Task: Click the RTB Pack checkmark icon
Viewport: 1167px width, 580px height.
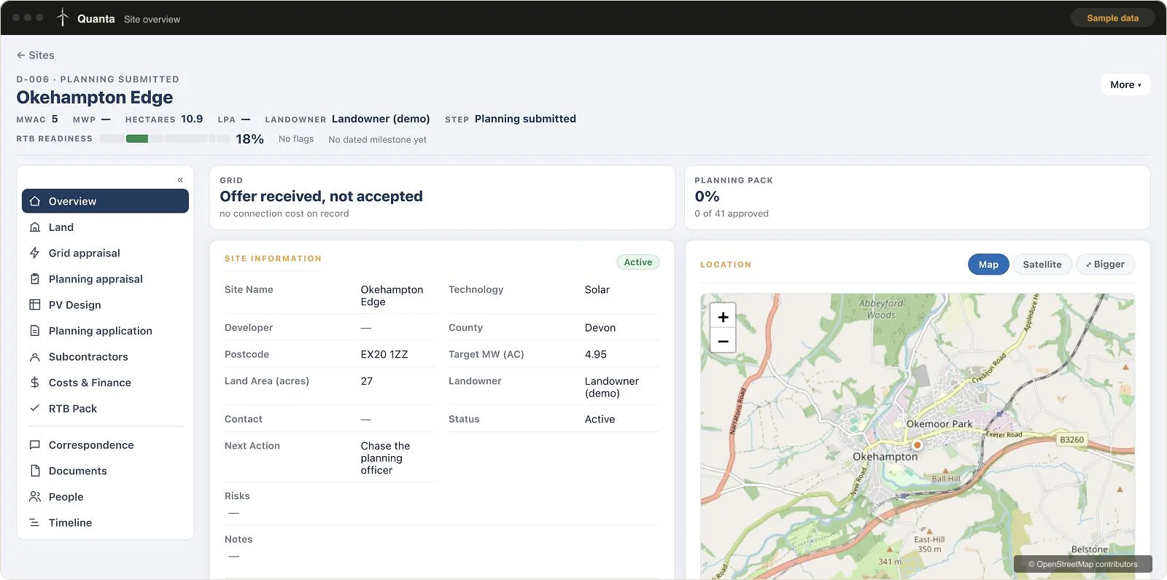Action: click(x=34, y=409)
